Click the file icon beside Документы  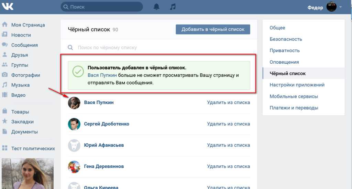pos(5,132)
